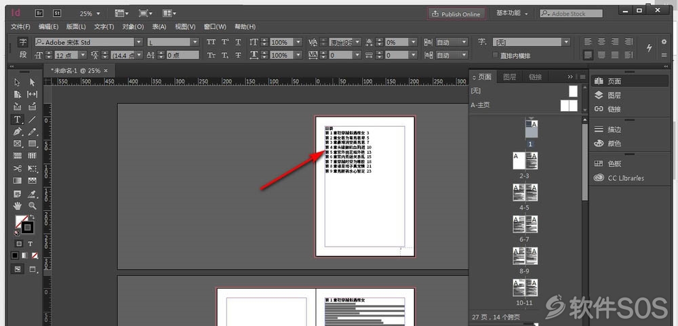Select the Line tool
This screenshot has width=678, height=326.
pos(32,119)
